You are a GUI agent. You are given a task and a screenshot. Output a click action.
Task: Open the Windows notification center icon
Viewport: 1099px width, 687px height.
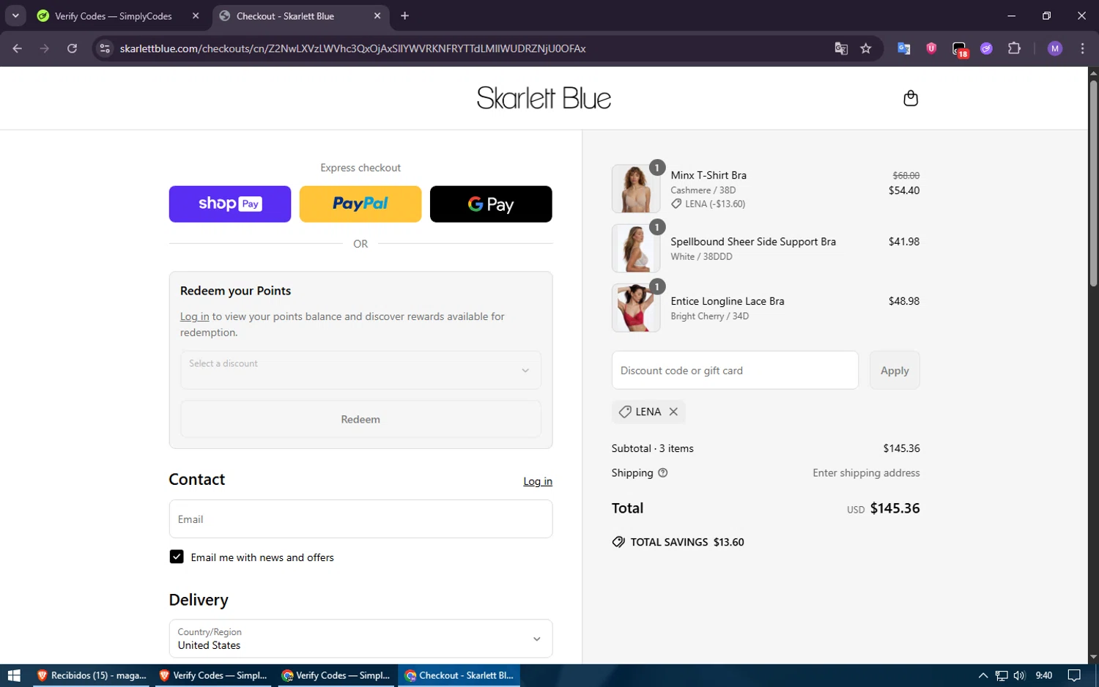point(1074,675)
